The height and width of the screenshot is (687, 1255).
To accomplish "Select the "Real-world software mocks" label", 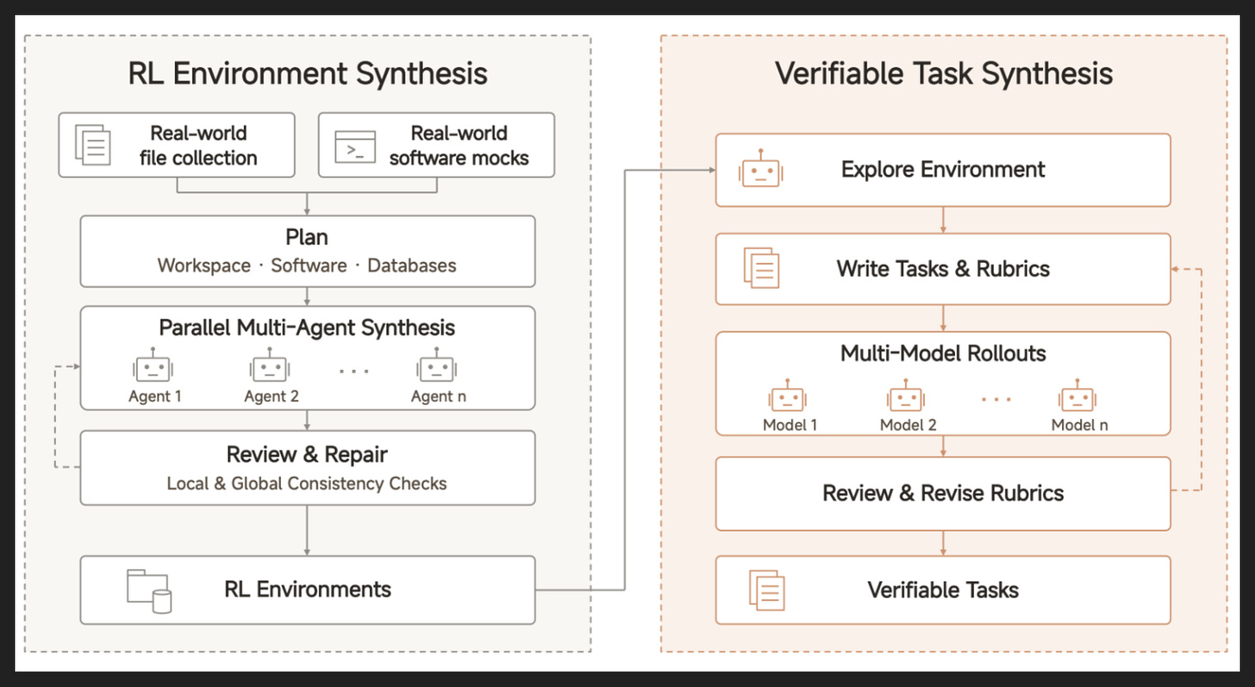I will coord(459,146).
